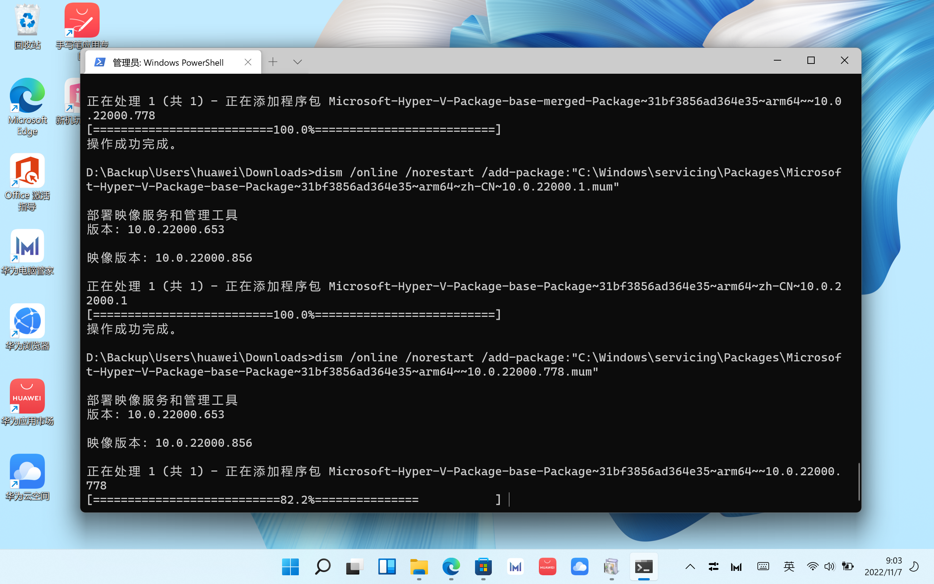The image size is (934, 584).
Task: Open the Office 激活指导 desktop shortcut
Action: click(x=27, y=182)
